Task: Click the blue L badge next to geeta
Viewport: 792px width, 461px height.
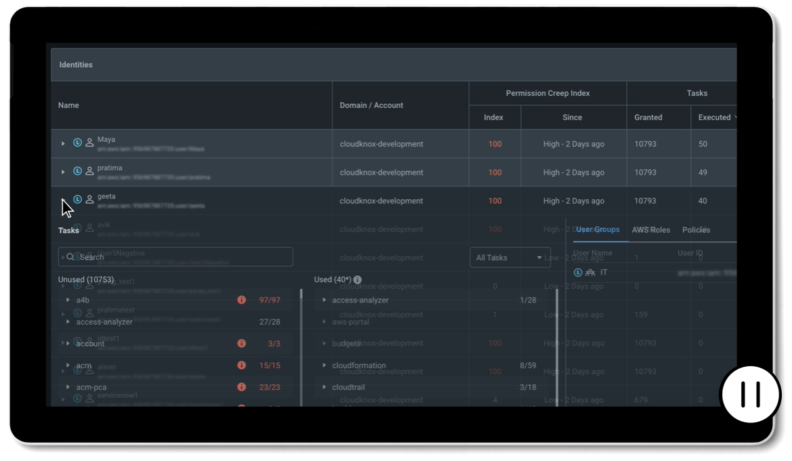Action: pyautogui.click(x=77, y=200)
